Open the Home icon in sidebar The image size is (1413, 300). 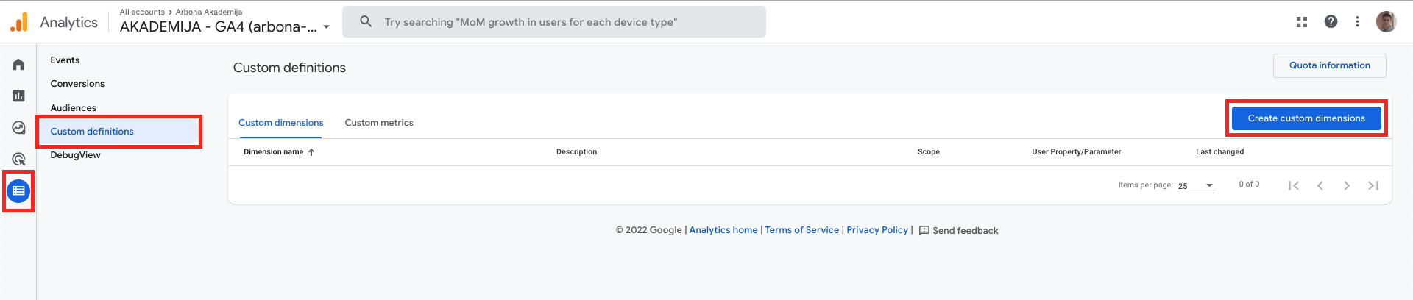pyautogui.click(x=18, y=65)
